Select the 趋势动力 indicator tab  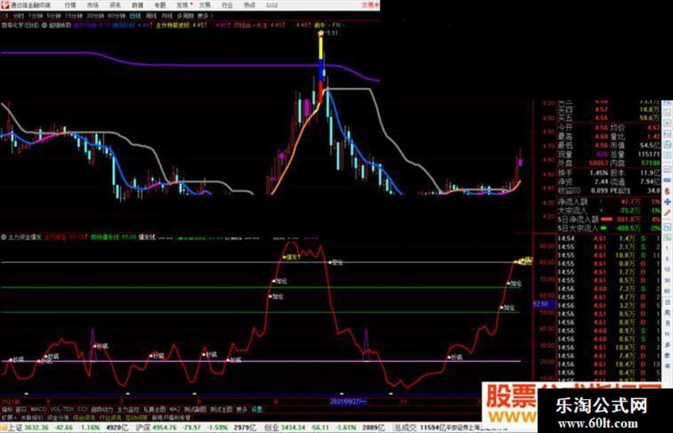click(x=102, y=410)
